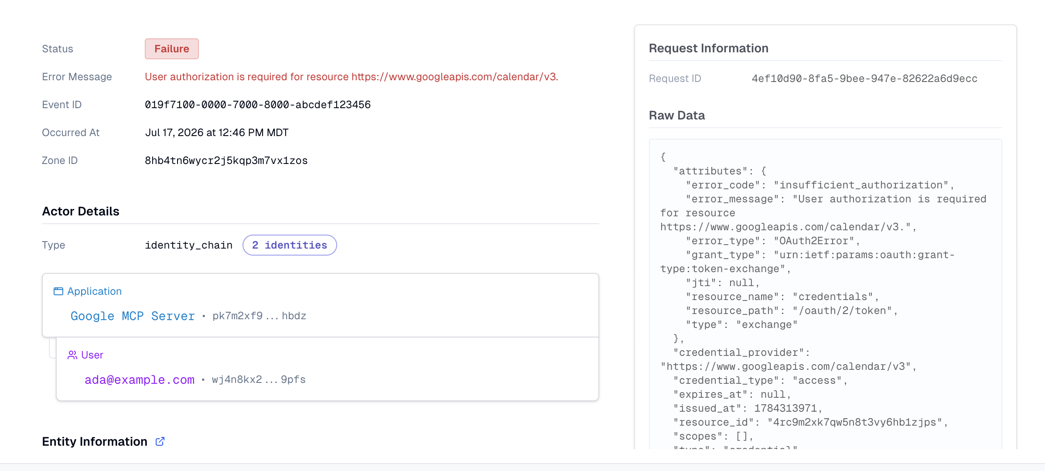Viewport: 1045px width, 471px height.
Task: Click the "error_code" line in raw data
Action: (820, 185)
